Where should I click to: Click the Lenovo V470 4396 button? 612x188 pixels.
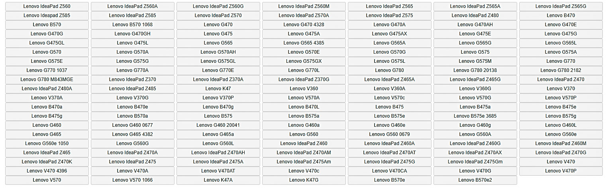(x=47, y=171)
